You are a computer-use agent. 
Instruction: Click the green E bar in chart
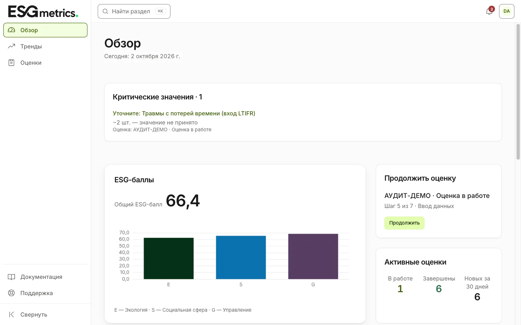169,258
